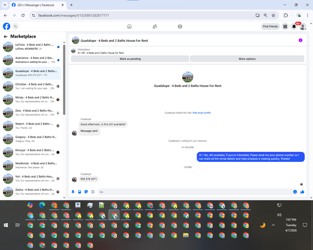The height and width of the screenshot is (250, 313).
Task: Open the emoji picker in composer
Action: 295,192
